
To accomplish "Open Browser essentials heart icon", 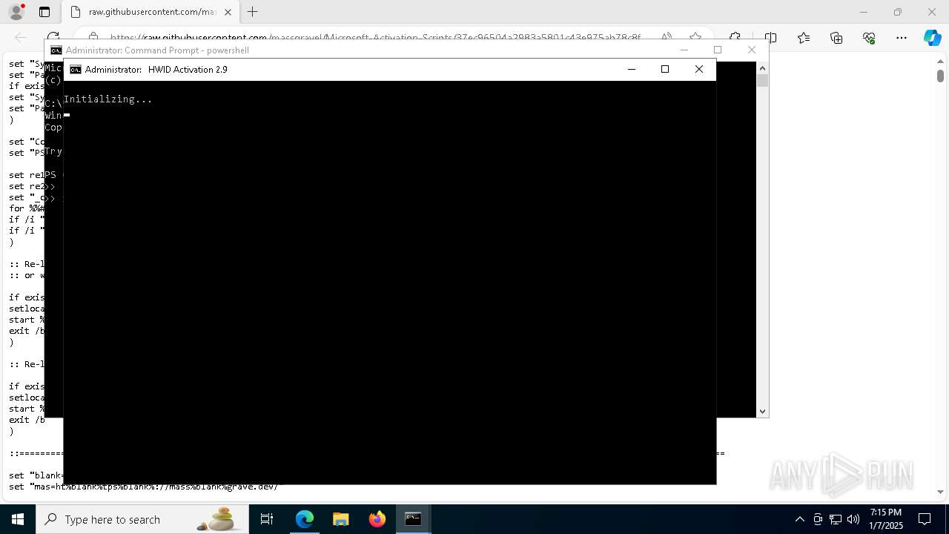I will 869,38.
